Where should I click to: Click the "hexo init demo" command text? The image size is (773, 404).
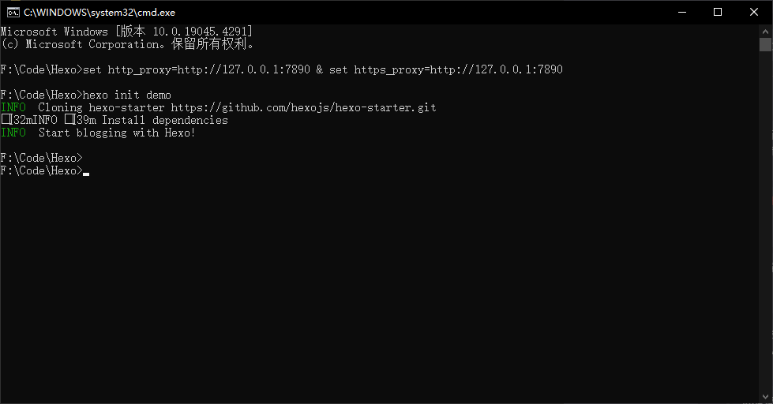coord(126,95)
